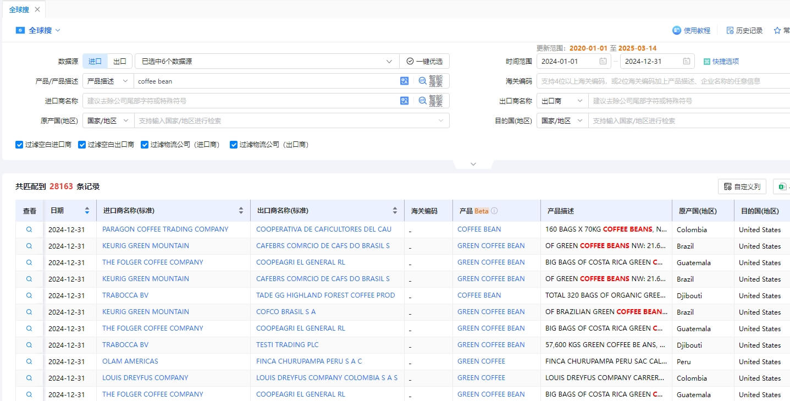The height and width of the screenshot is (401, 790).
Task: Click 智能搜索 beside importer name
Action: click(x=430, y=101)
